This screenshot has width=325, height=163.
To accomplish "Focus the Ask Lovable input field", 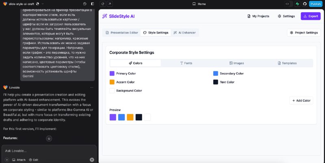I will 49,151.
